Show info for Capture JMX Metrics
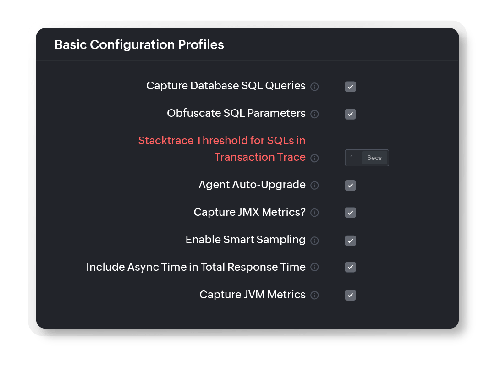The image size is (495, 367). pos(314,213)
